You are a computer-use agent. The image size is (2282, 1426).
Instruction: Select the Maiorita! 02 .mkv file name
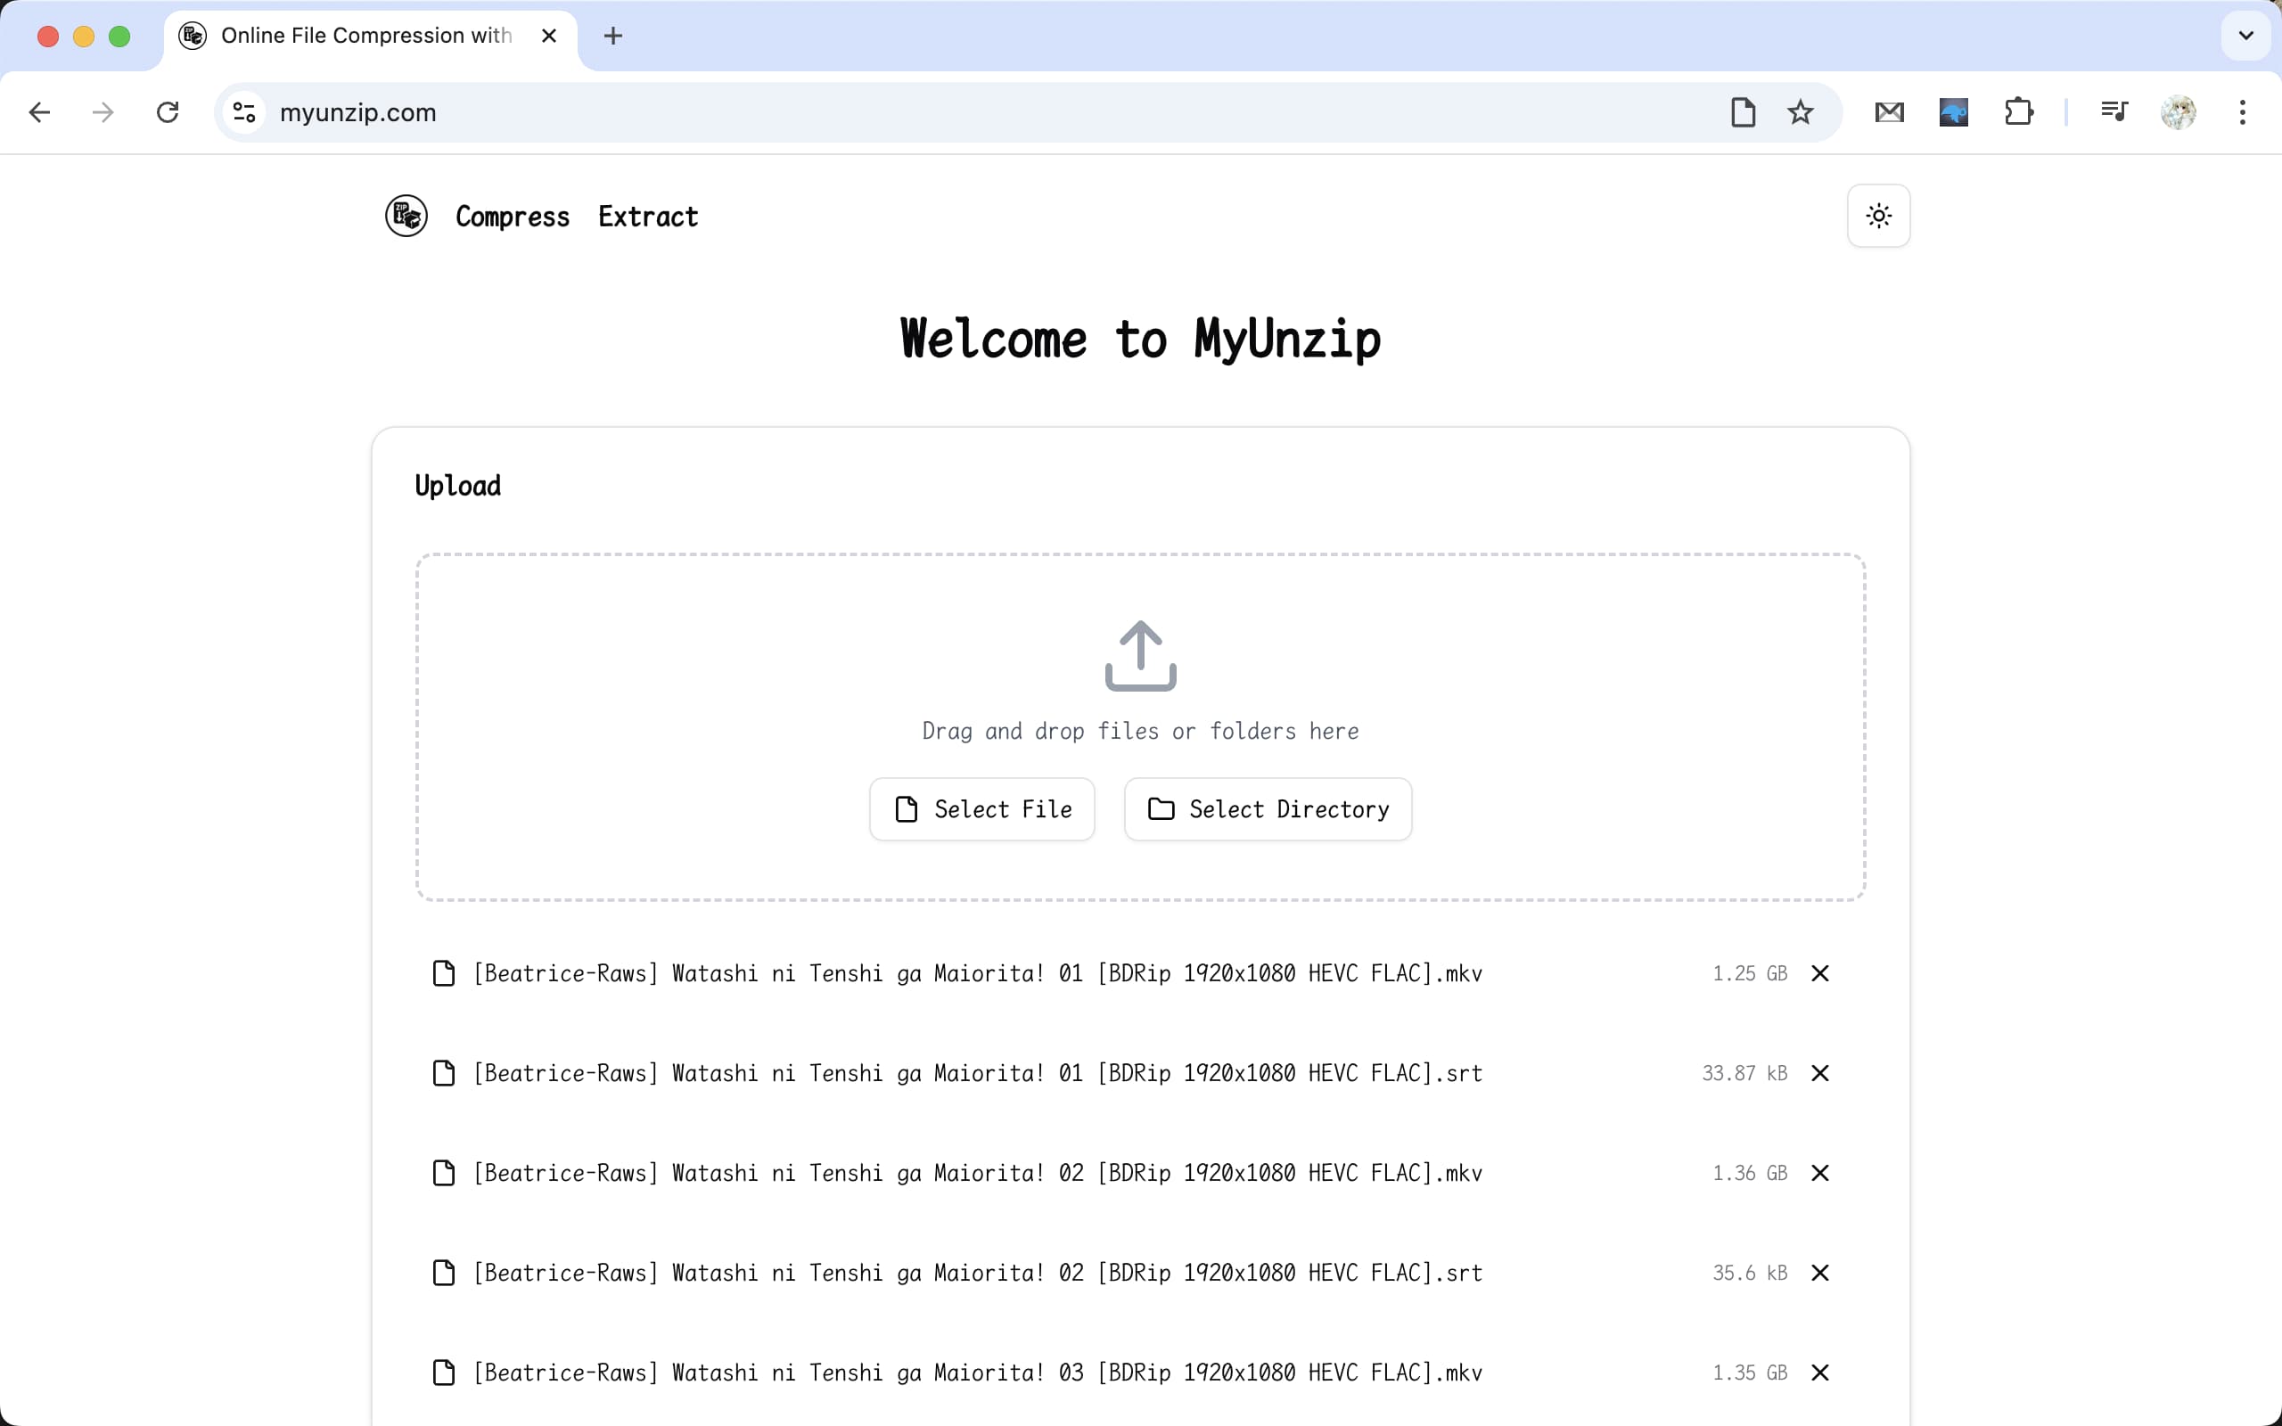click(x=978, y=1173)
